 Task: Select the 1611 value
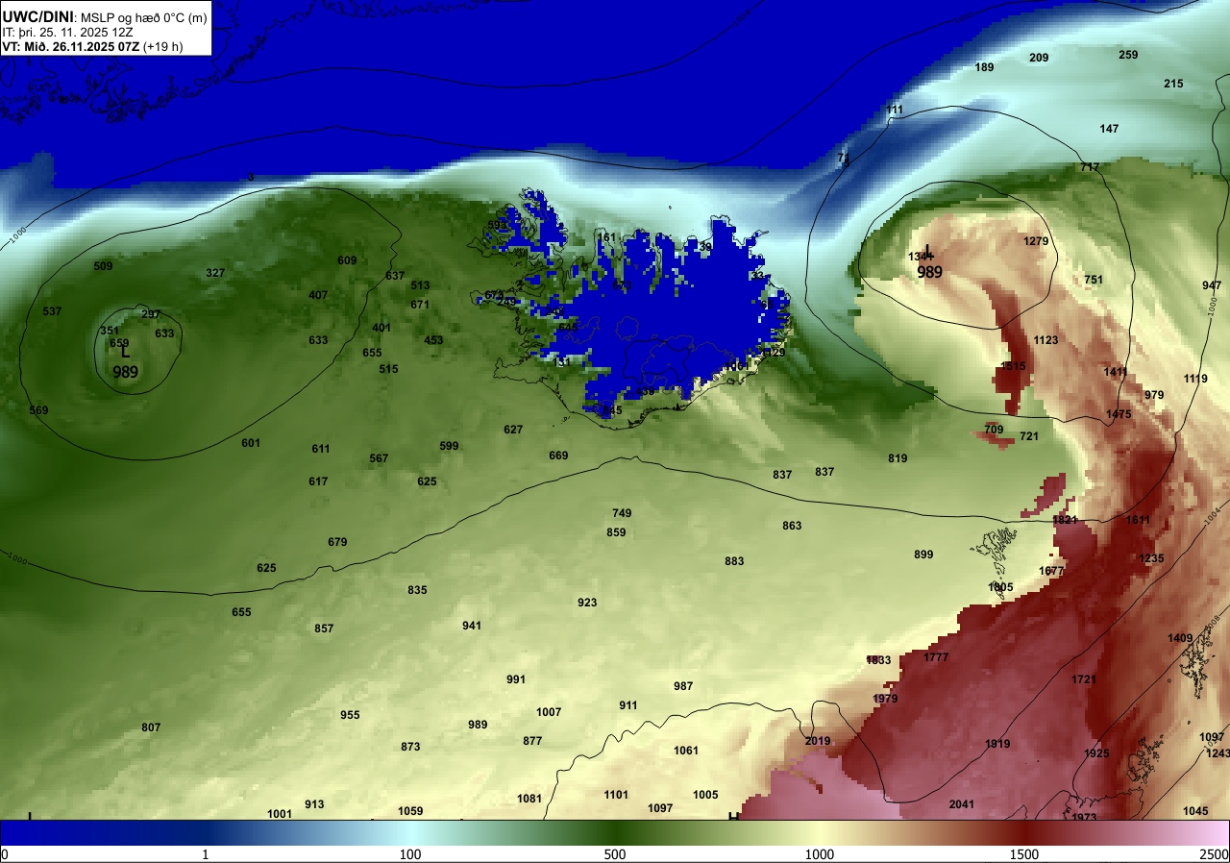[1138, 520]
